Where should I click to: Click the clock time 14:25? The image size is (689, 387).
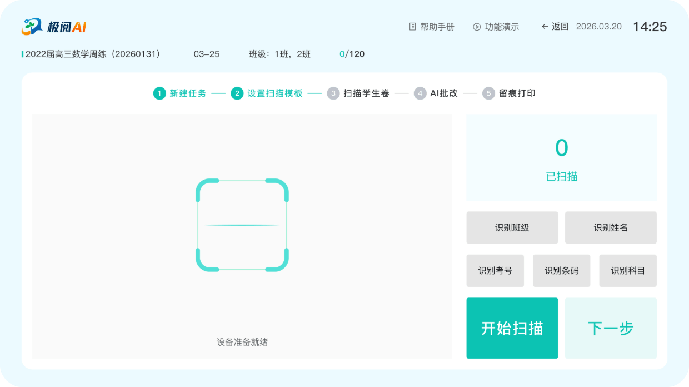[650, 27]
